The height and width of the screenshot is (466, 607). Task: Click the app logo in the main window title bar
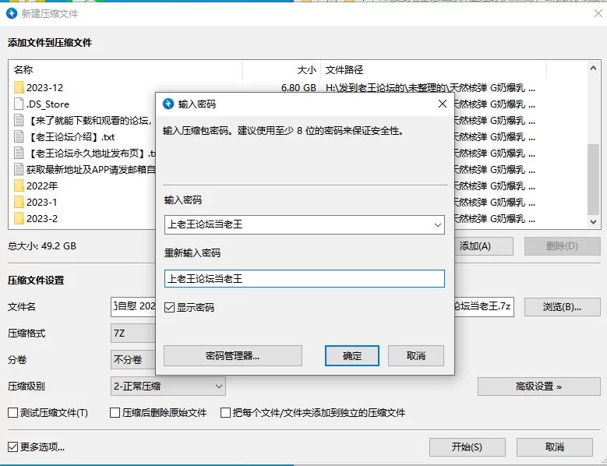[x=12, y=13]
